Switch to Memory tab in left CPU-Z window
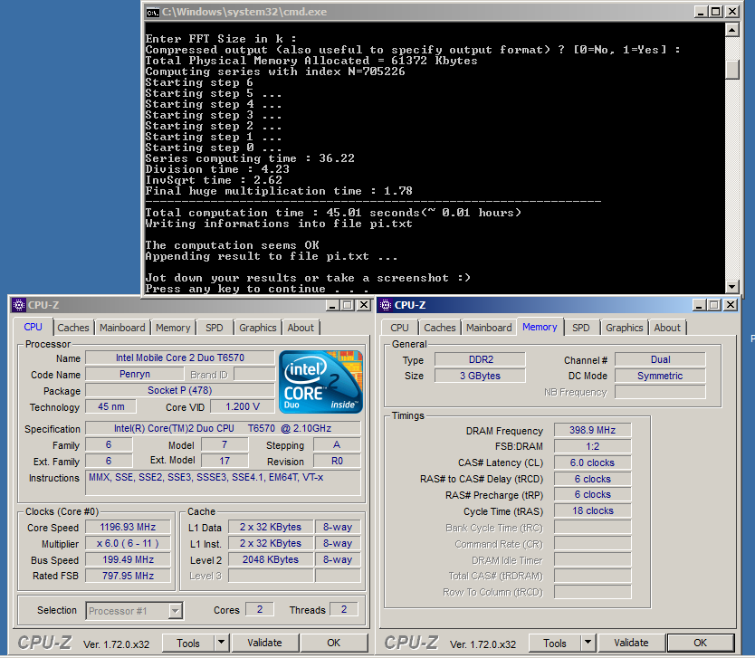The height and width of the screenshot is (658, 755). (x=173, y=328)
